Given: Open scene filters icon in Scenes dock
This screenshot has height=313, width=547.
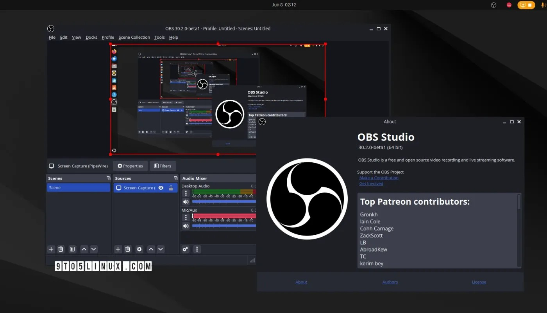Looking at the screenshot, I should [72, 249].
